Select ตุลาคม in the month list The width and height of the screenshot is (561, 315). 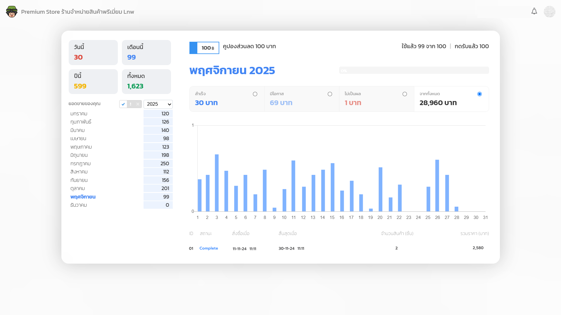click(77, 189)
